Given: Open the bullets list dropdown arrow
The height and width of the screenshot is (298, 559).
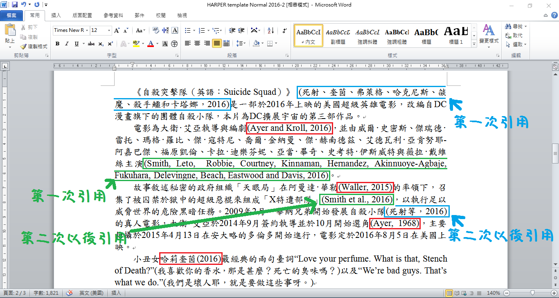Looking at the screenshot, I should click(x=194, y=30).
